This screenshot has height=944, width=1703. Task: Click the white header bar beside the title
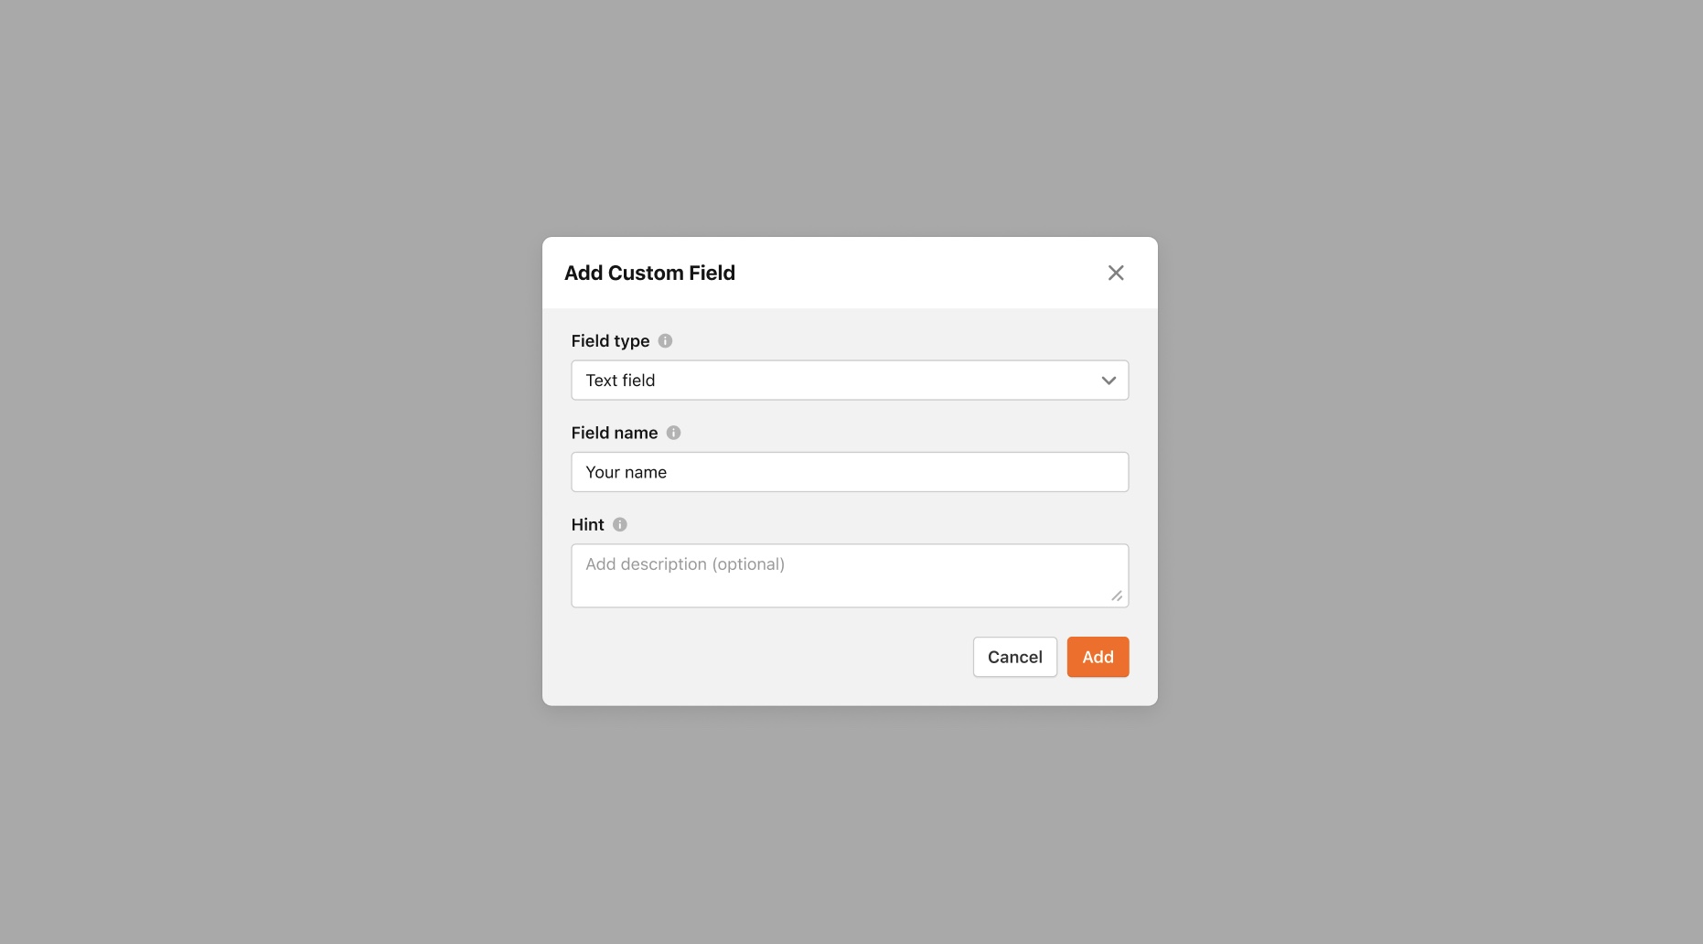(915, 273)
